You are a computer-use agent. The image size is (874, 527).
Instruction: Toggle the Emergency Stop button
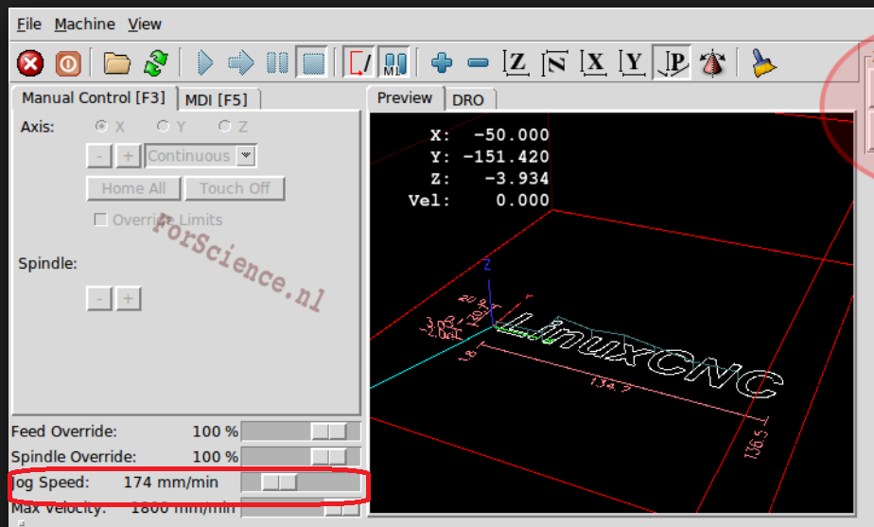[x=30, y=63]
